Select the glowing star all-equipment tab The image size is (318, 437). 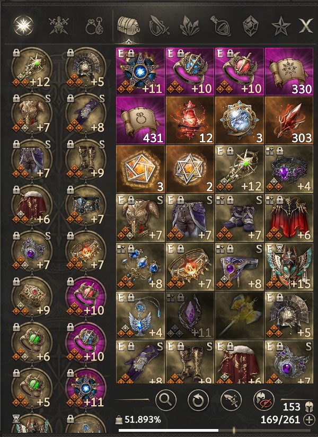click(24, 25)
